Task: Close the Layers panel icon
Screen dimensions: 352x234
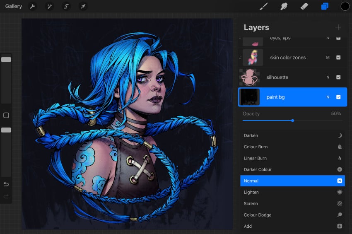Action: click(x=325, y=6)
